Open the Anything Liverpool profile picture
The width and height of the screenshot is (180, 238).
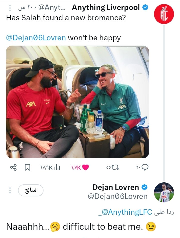coord(164,15)
